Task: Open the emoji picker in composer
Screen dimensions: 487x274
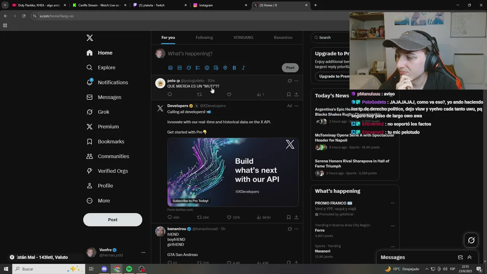Action: [207, 68]
